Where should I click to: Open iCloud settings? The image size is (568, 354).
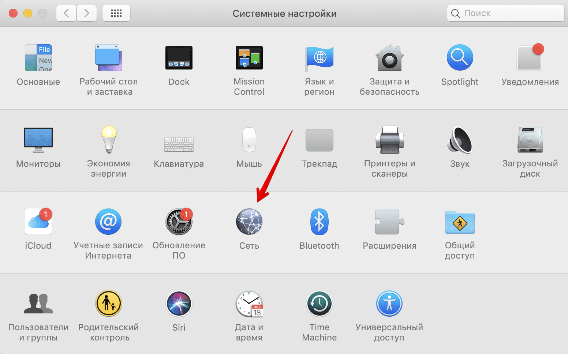pyautogui.click(x=38, y=221)
